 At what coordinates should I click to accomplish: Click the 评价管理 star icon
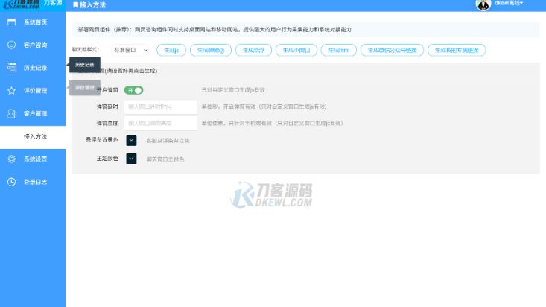pyautogui.click(x=11, y=91)
